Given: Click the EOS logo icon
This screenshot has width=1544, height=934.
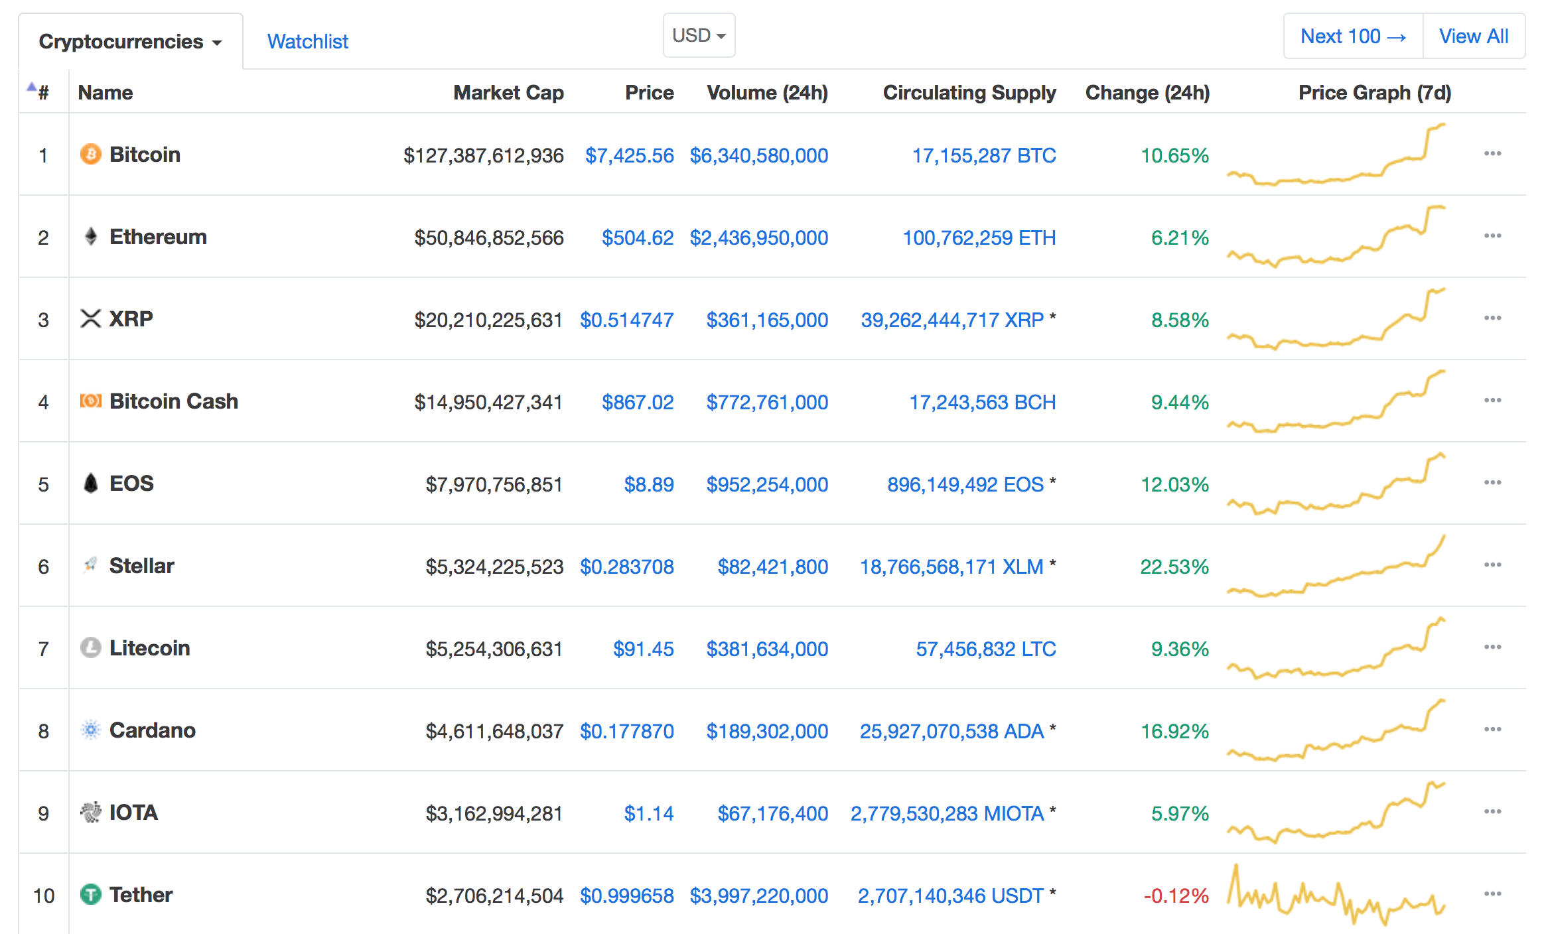Looking at the screenshot, I should tap(91, 484).
